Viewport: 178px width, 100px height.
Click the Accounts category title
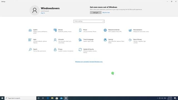pos(61,39)
